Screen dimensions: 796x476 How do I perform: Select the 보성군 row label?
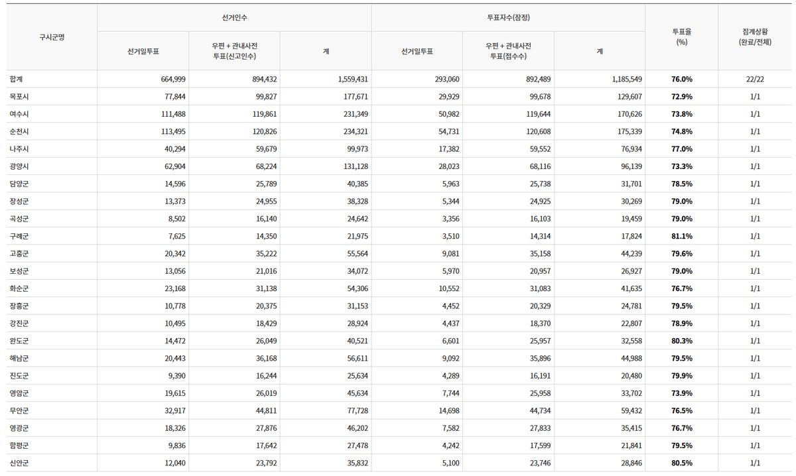tap(19, 271)
